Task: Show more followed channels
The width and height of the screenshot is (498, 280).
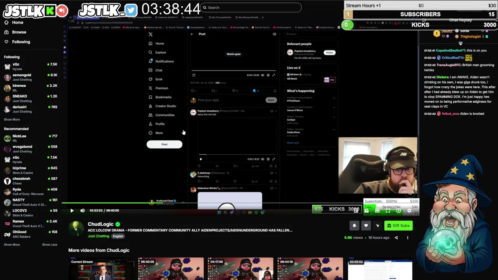Action: coord(12,119)
